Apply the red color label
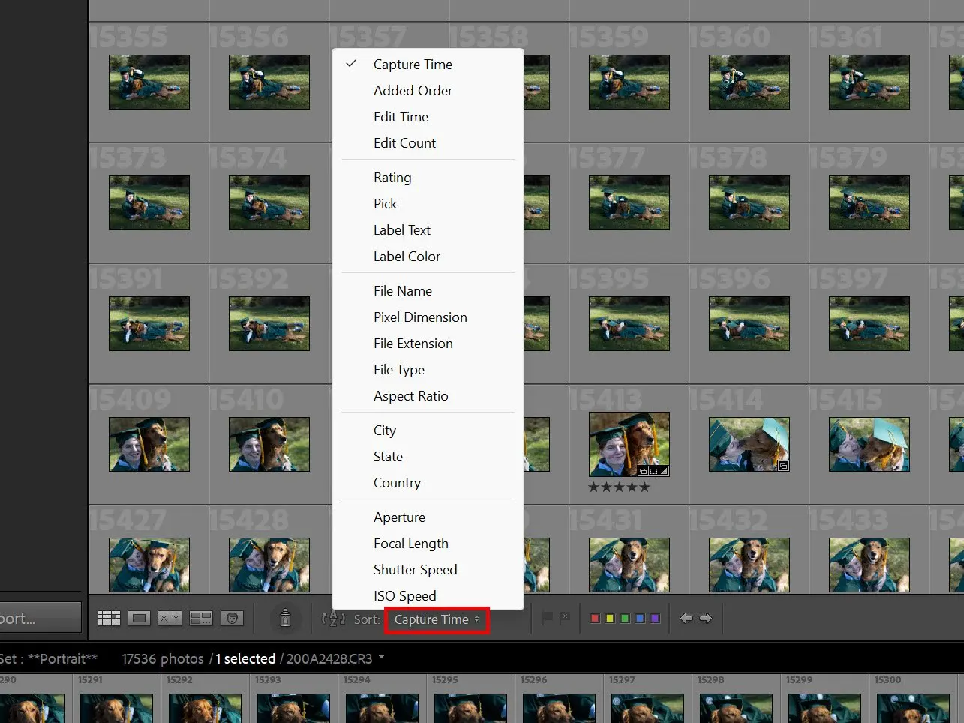The image size is (964, 723). pyautogui.click(x=594, y=618)
